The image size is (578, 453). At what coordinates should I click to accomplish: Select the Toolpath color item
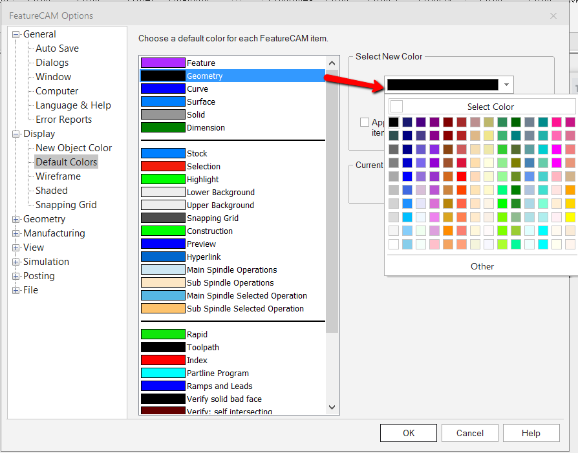pyautogui.click(x=233, y=347)
